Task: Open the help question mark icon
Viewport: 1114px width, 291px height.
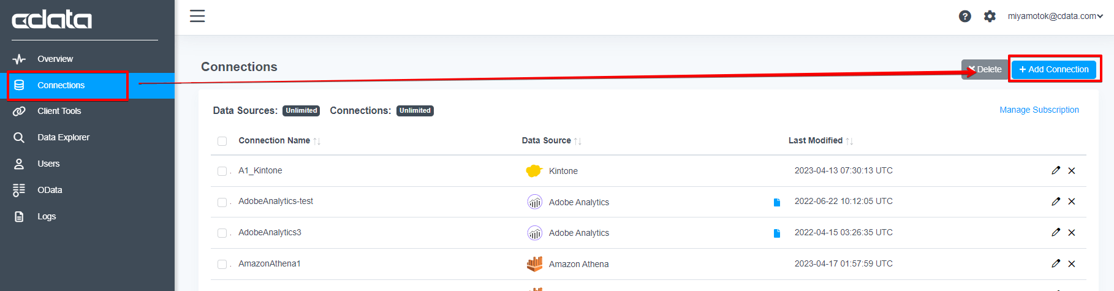Action: [x=965, y=17]
